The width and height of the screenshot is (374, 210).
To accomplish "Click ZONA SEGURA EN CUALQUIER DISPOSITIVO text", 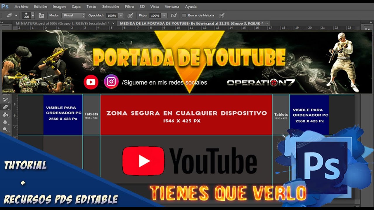I will (186, 113).
